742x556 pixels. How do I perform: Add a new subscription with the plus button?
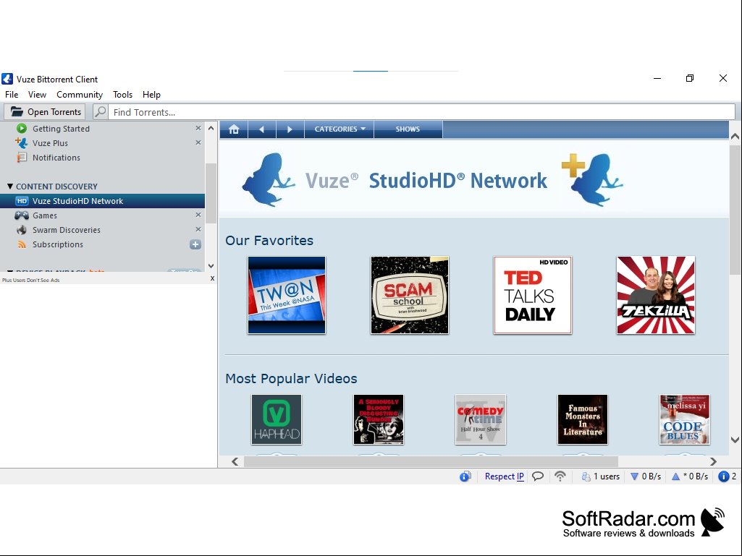(195, 244)
